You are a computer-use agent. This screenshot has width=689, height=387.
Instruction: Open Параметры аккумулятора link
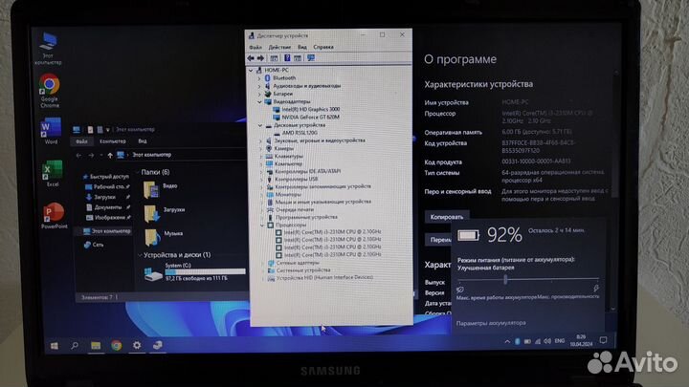(x=491, y=323)
